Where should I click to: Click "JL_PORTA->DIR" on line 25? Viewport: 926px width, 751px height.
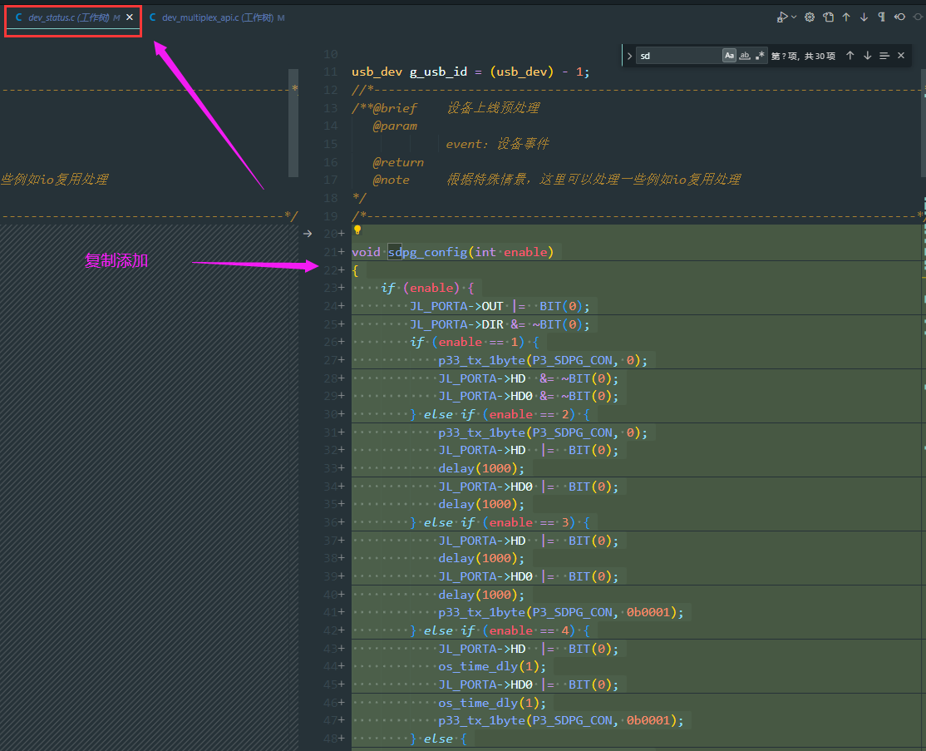456,324
